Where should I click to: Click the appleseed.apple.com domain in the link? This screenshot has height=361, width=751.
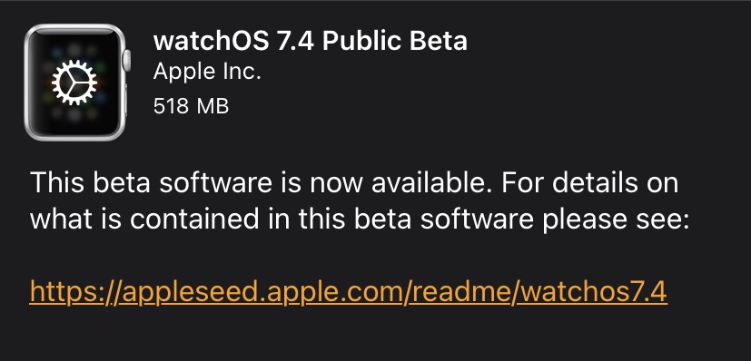(x=262, y=292)
